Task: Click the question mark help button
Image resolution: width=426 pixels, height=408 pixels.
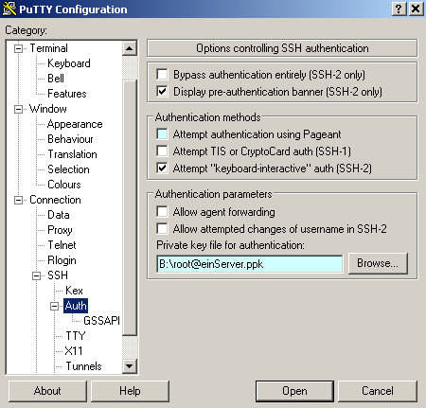Action: click(399, 9)
